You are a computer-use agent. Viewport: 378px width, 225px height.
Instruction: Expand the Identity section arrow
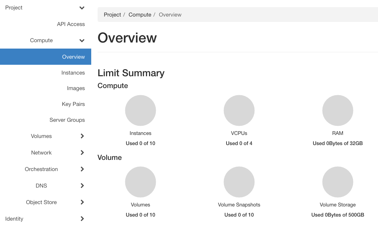pos(82,219)
